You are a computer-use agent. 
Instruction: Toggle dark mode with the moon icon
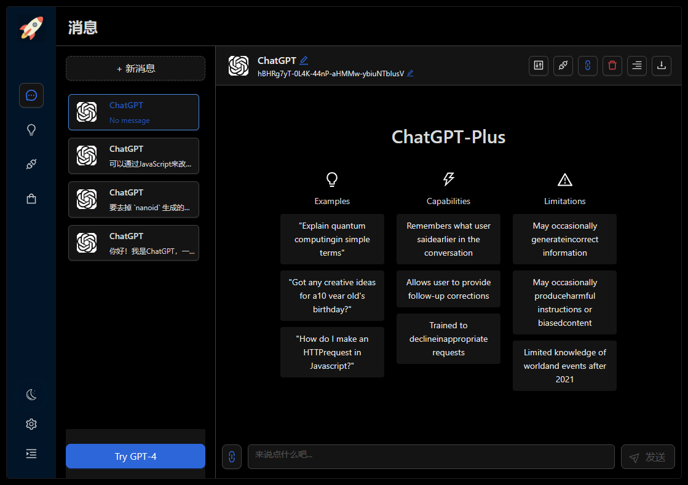click(31, 395)
